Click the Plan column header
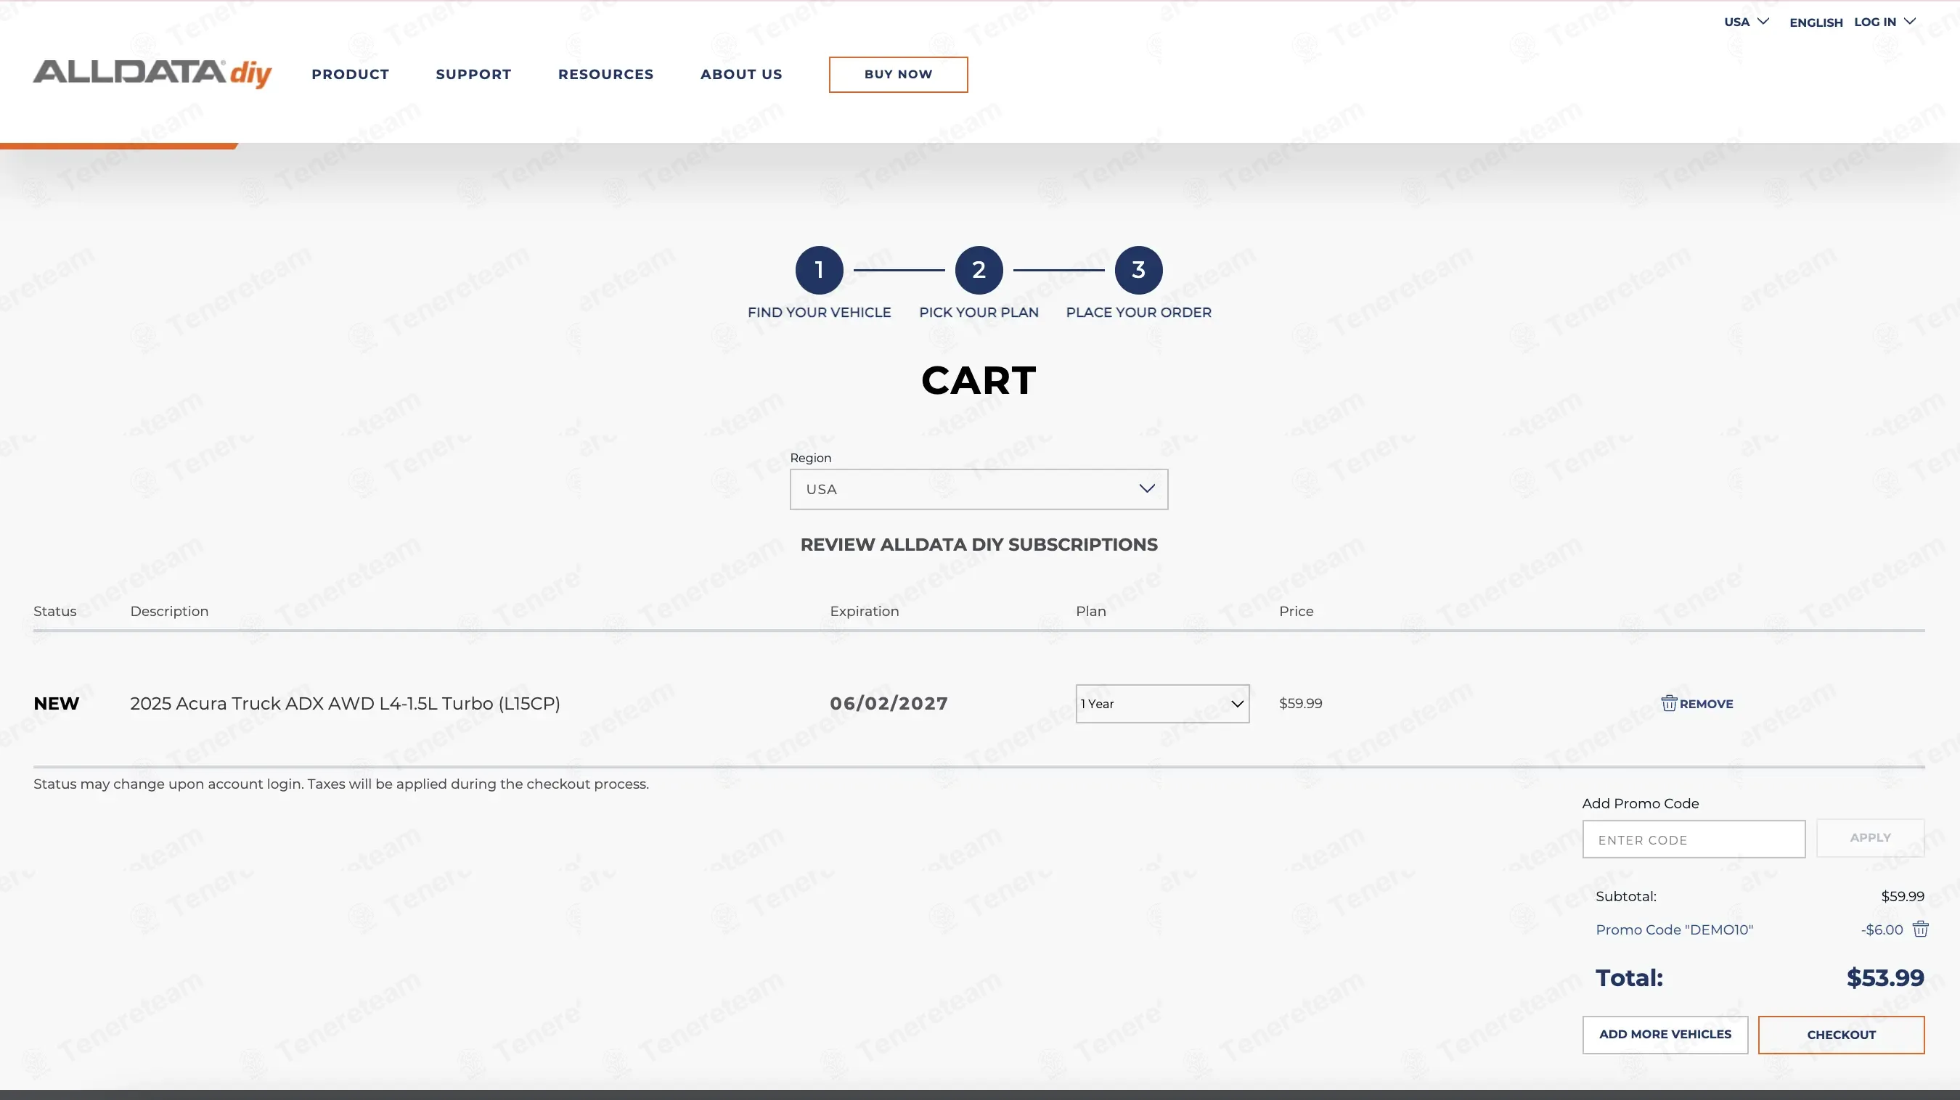The image size is (1960, 1100). point(1090,611)
